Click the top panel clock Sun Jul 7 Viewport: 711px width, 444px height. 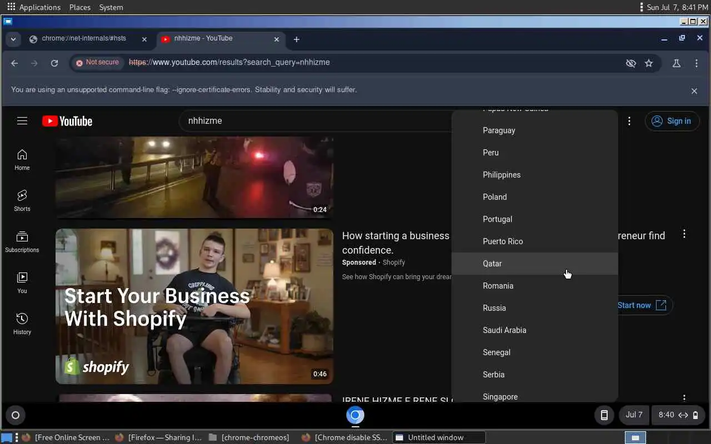[677, 7]
